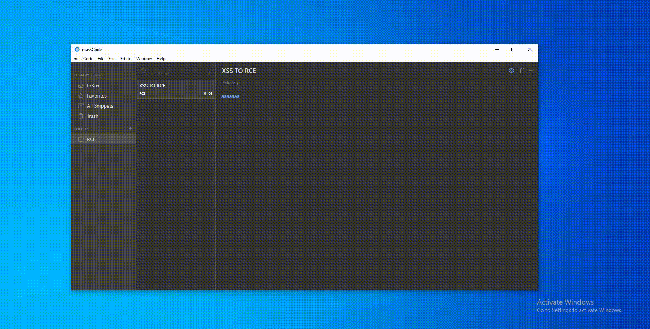650x329 pixels.
Task: Switch sidebar to Library view
Action: [82, 75]
